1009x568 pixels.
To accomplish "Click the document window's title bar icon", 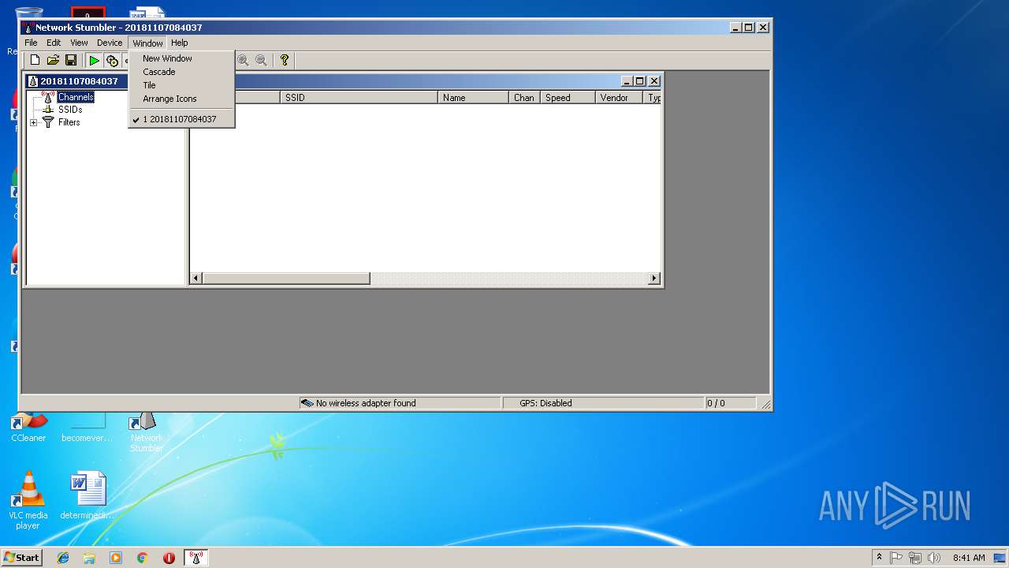I will point(33,80).
